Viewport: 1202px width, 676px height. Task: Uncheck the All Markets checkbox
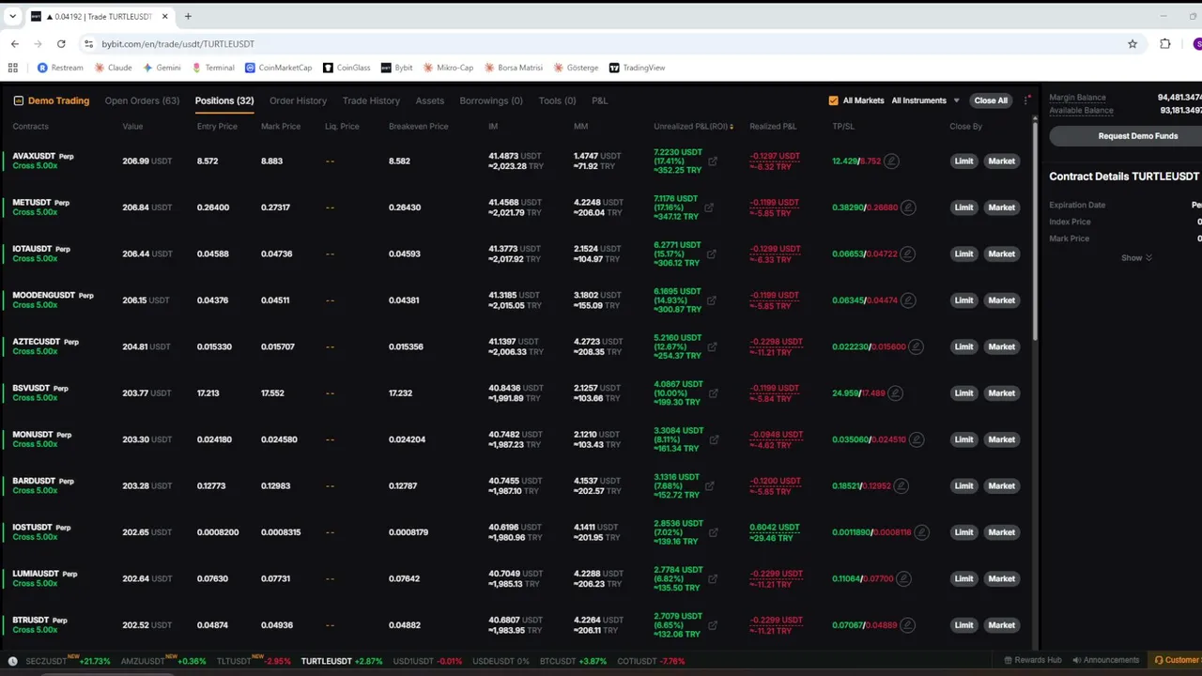click(x=833, y=100)
